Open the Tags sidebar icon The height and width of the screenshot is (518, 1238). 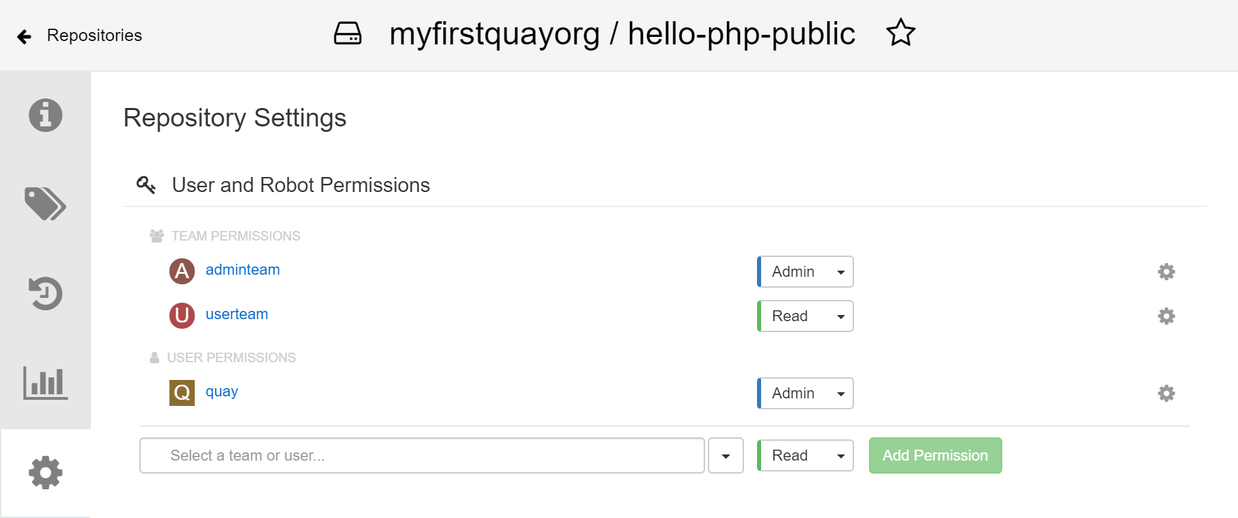[45, 204]
